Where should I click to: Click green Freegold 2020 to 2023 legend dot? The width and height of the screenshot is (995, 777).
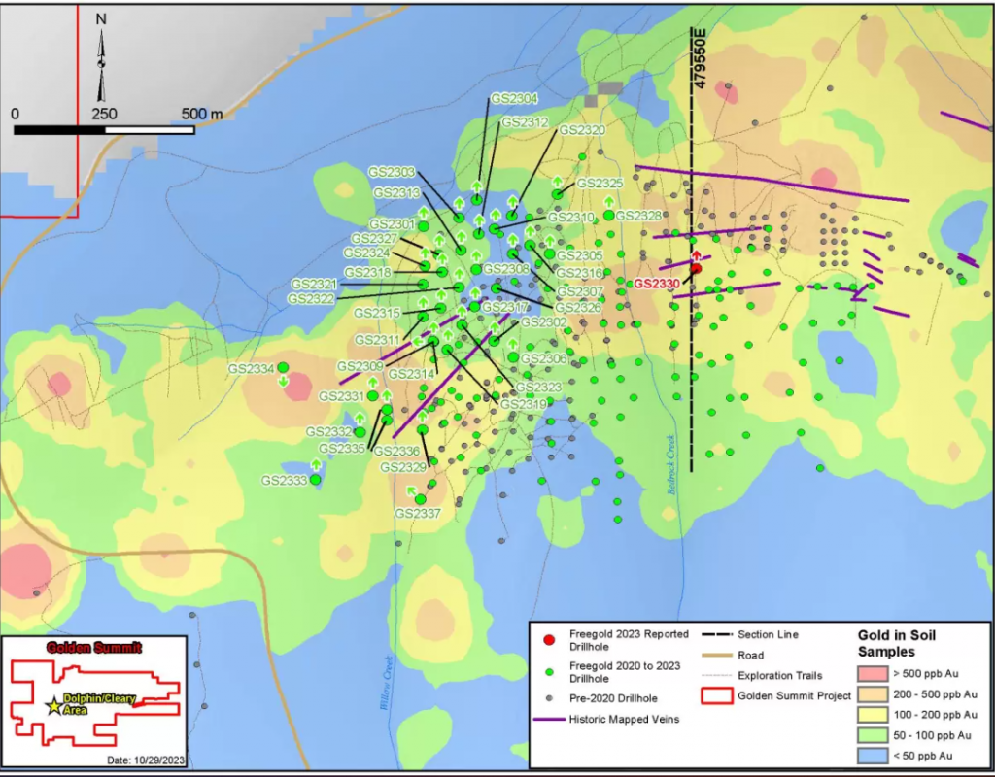(x=549, y=670)
